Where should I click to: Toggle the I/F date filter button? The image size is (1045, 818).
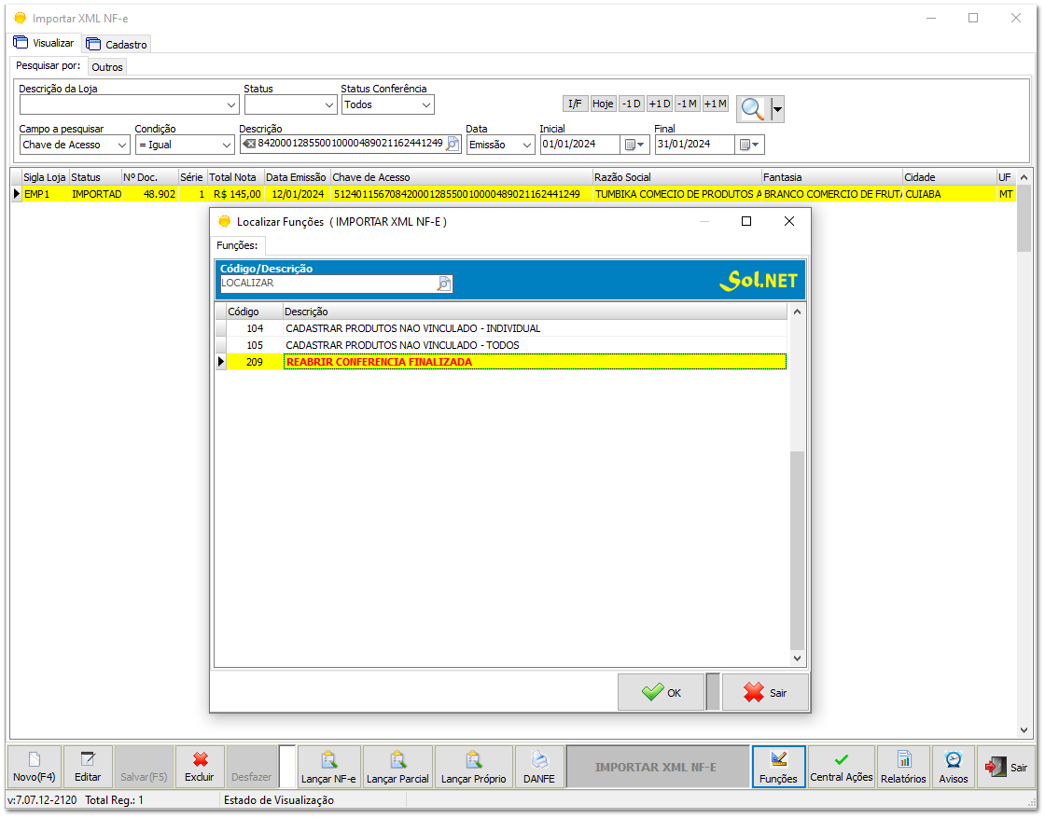[x=575, y=104]
